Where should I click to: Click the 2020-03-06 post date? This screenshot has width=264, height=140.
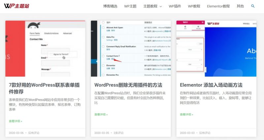click(16, 133)
